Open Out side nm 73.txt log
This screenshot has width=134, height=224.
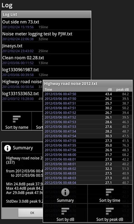(46, 24)
